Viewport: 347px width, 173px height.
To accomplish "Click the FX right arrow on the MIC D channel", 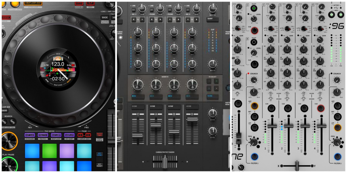I will pyautogui.click(x=196, y=19).
